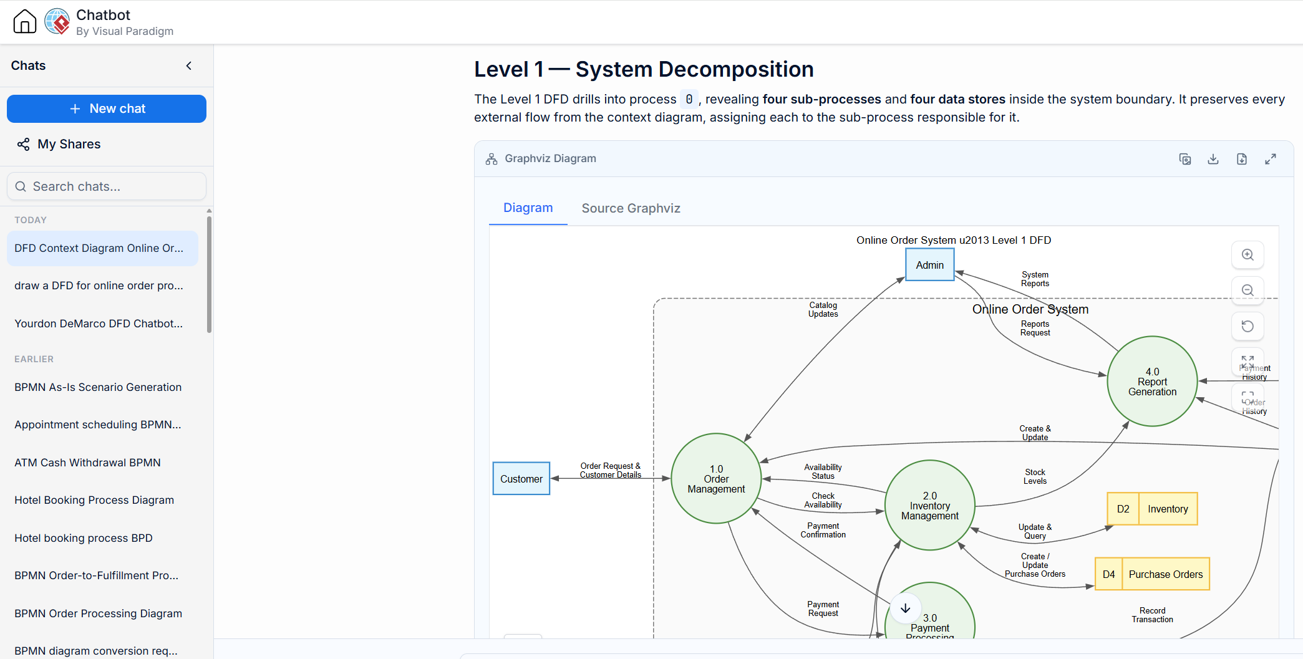Zoom out of the diagram
This screenshot has height=659, width=1303.
[1247, 290]
